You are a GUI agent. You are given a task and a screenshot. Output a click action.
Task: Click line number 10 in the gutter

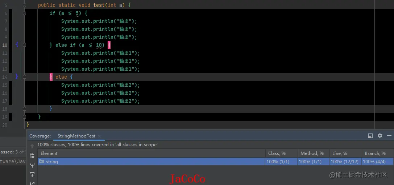[4, 45]
